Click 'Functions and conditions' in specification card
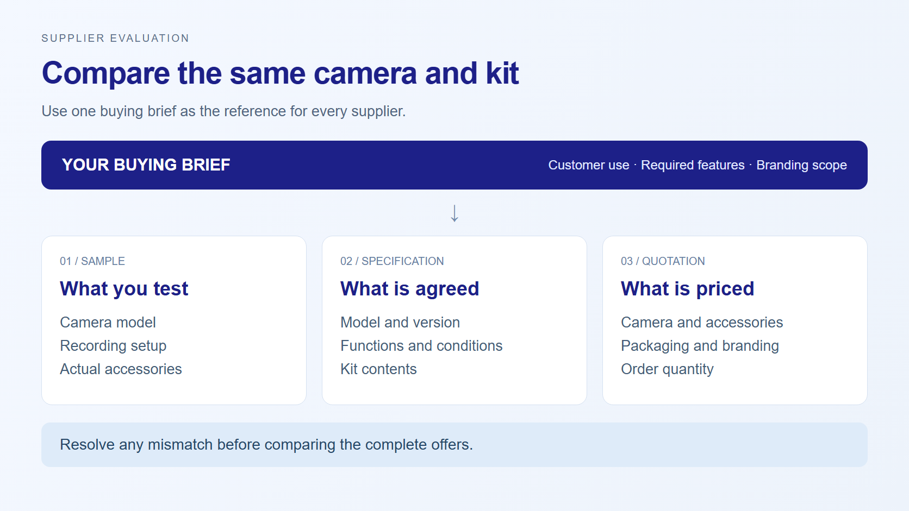 click(x=421, y=346)
